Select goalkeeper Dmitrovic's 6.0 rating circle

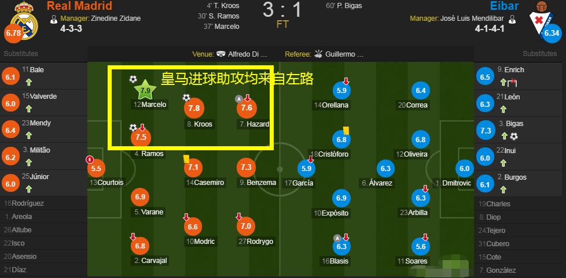pyautogui.click(x=465, y=168)
